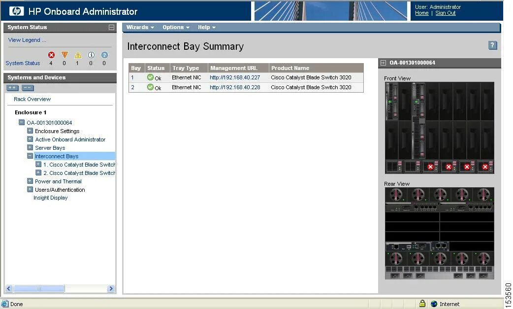Collapse all tree nodes with -- button
The width and height of the screenshot is (513, 309).
coord(28,88)
